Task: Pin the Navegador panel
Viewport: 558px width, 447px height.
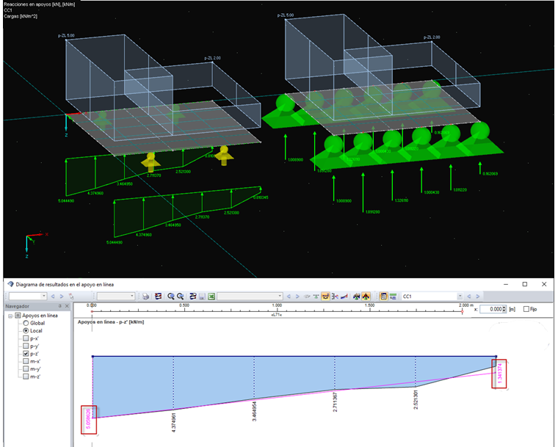Action: point(59,306)
